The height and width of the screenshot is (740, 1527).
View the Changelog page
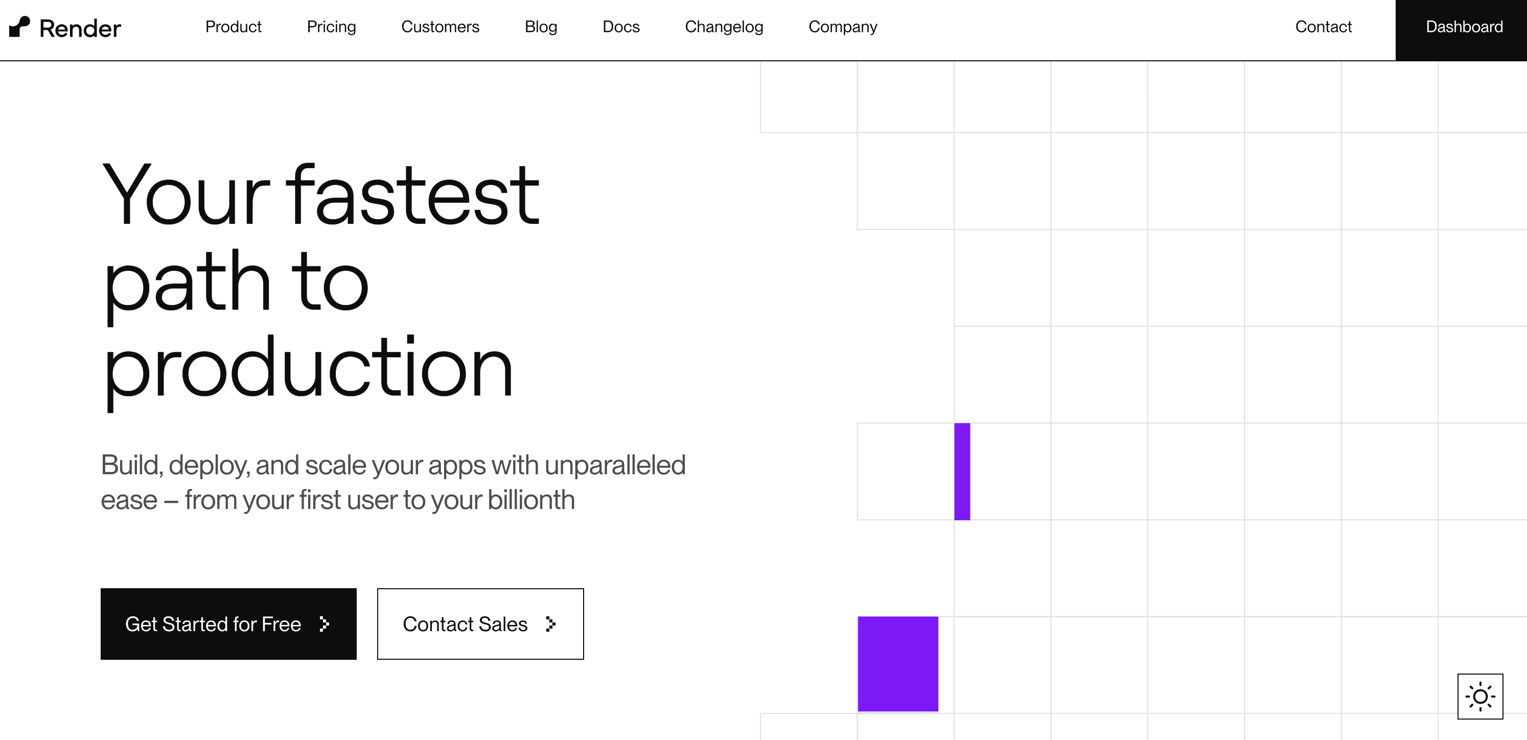pos(724,27)
